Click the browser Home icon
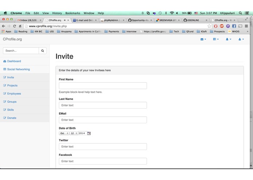The width and height of the screenshot is (253, 180). [20, 26]
